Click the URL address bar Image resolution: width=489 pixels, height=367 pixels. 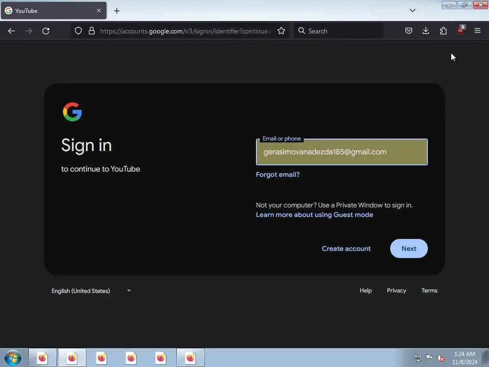coord(186,31)
